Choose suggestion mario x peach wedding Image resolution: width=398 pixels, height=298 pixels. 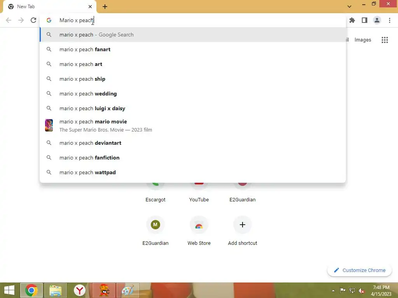[x=193, y=94]
